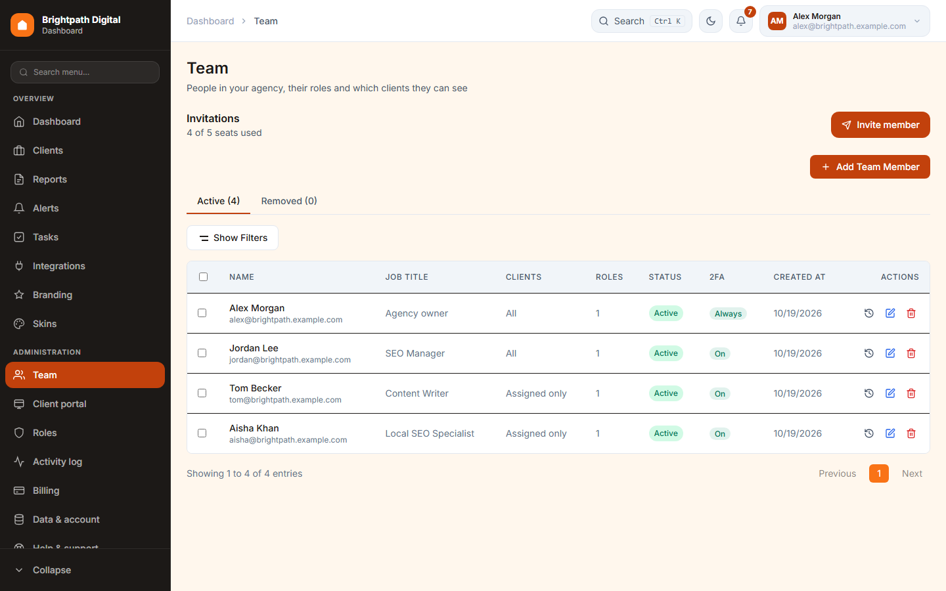Select all rows with header checkbox
Viewport: 946px width, 591px height.
click(203, 277)
